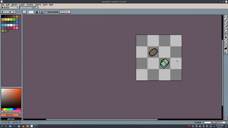Toggle Pixel-perfect option
The width and height of the screenshot is (228, 128).
(53, 12)
